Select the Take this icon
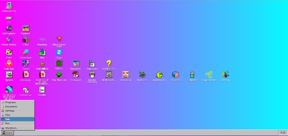 coord(9,64)
